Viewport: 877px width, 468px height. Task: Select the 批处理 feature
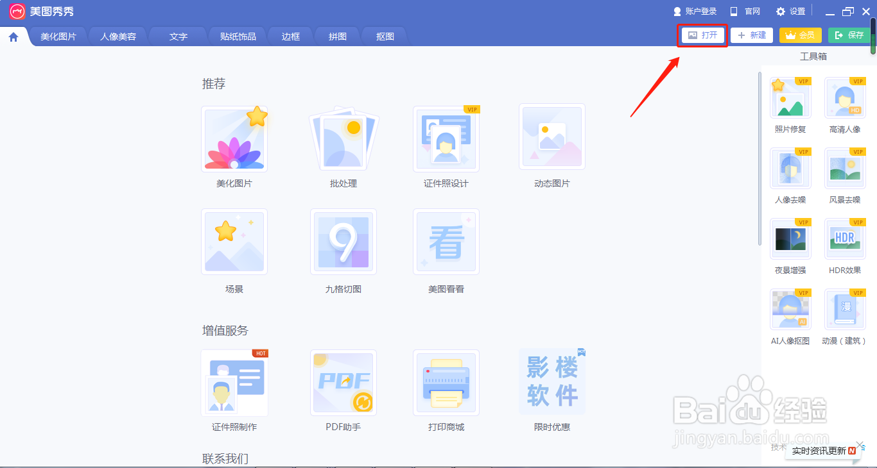(343, 138)
